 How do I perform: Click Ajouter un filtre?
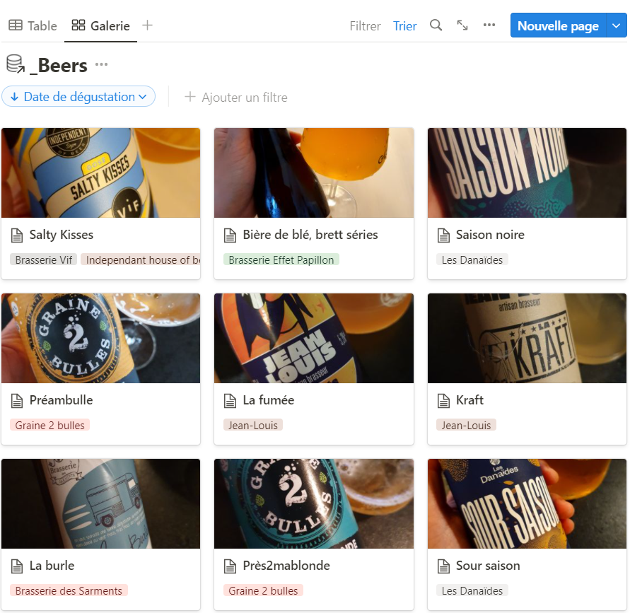point(236,97)
